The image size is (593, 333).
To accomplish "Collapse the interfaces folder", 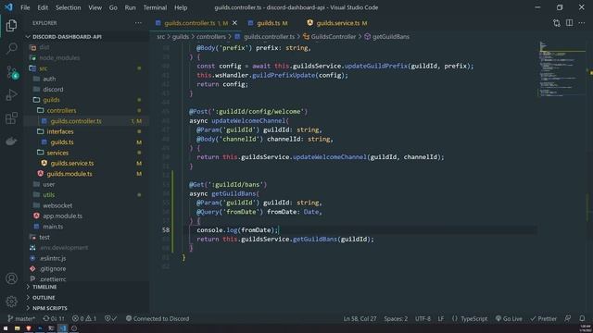I will [60, 131].
